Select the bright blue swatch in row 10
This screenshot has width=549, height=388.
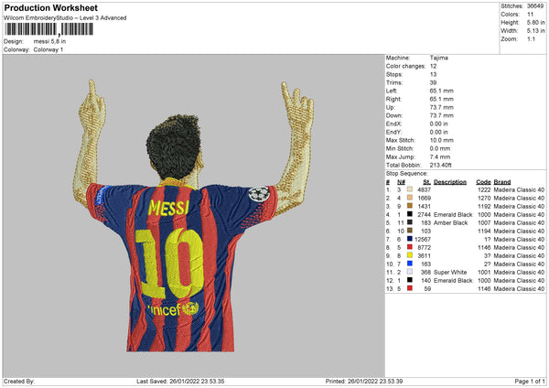[x=410, y=264]
